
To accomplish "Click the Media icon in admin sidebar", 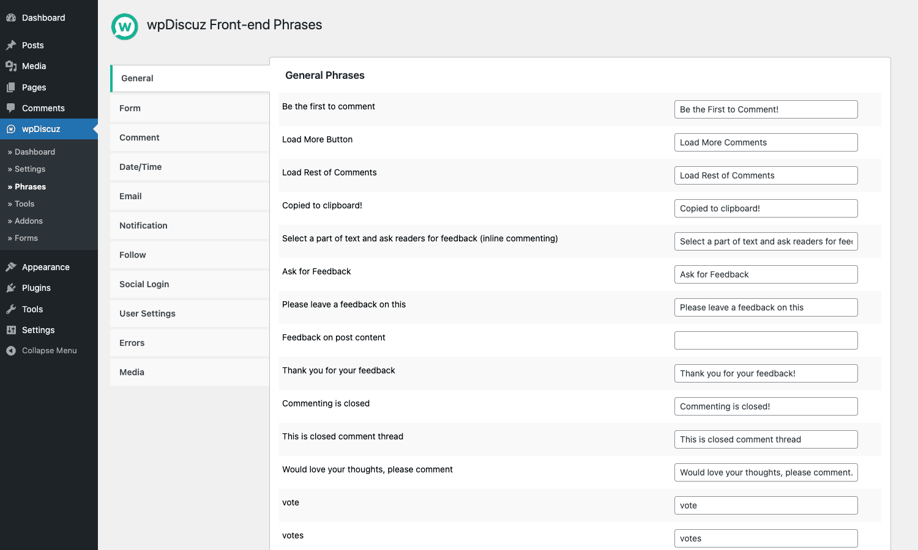I will (11, 66).
